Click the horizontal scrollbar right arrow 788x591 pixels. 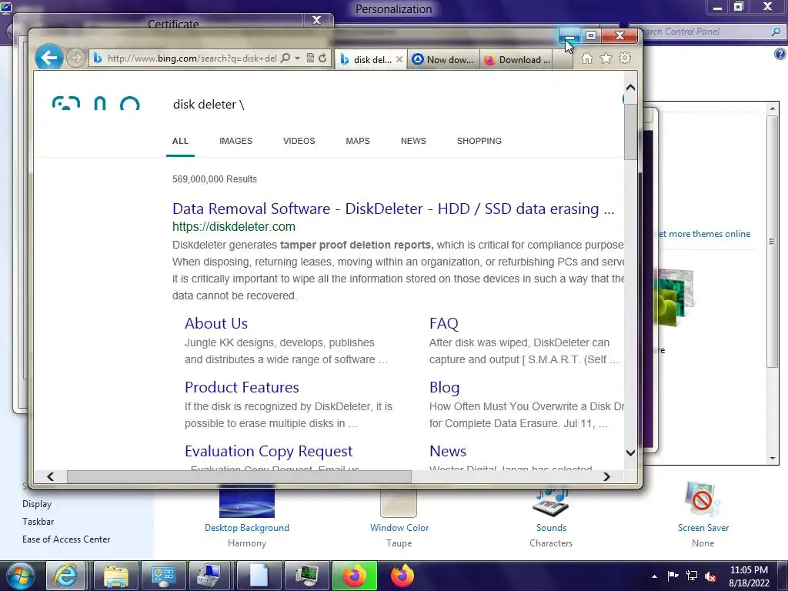click(606, 476)
